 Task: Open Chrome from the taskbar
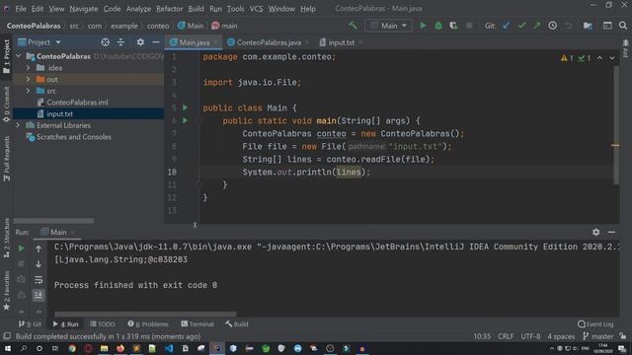[x=72, y=348]
